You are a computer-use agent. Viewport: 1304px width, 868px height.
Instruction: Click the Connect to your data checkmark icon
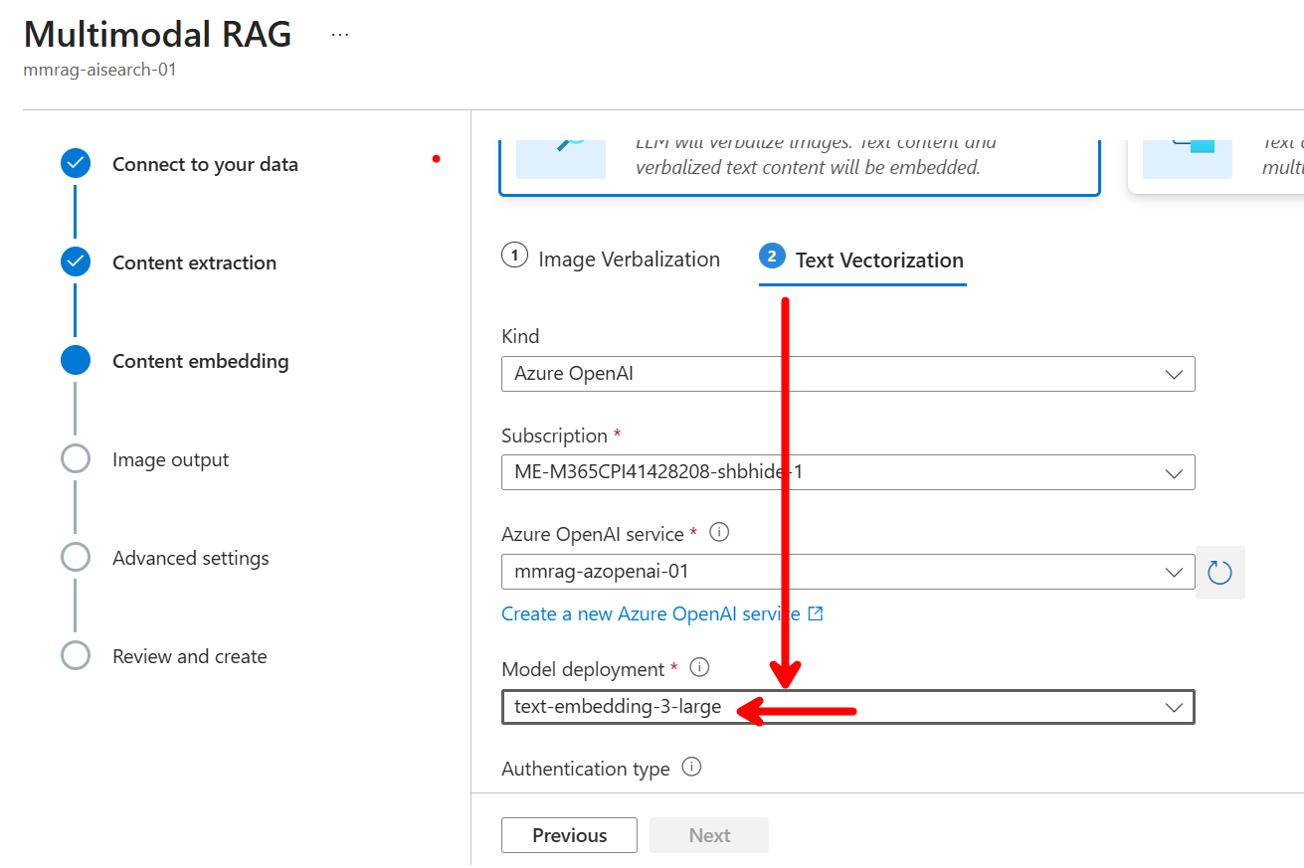coord(76,164)
